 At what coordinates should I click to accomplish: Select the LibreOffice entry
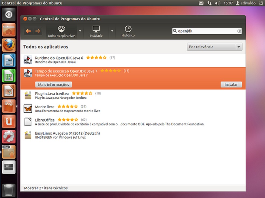tap(133, 122)
